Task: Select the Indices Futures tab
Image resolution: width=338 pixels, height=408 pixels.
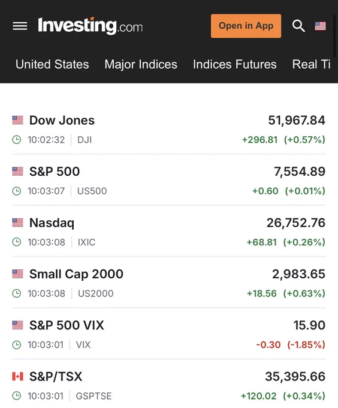Action: tap(234, 64)
